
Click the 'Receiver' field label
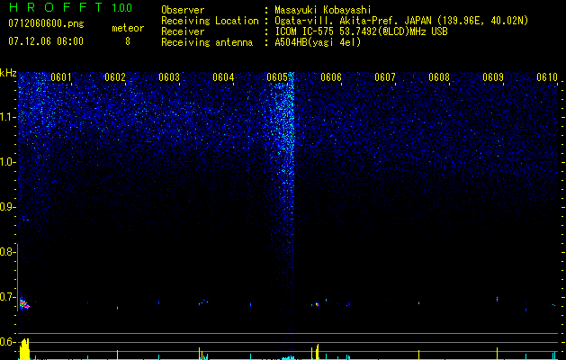coord(183,31)
